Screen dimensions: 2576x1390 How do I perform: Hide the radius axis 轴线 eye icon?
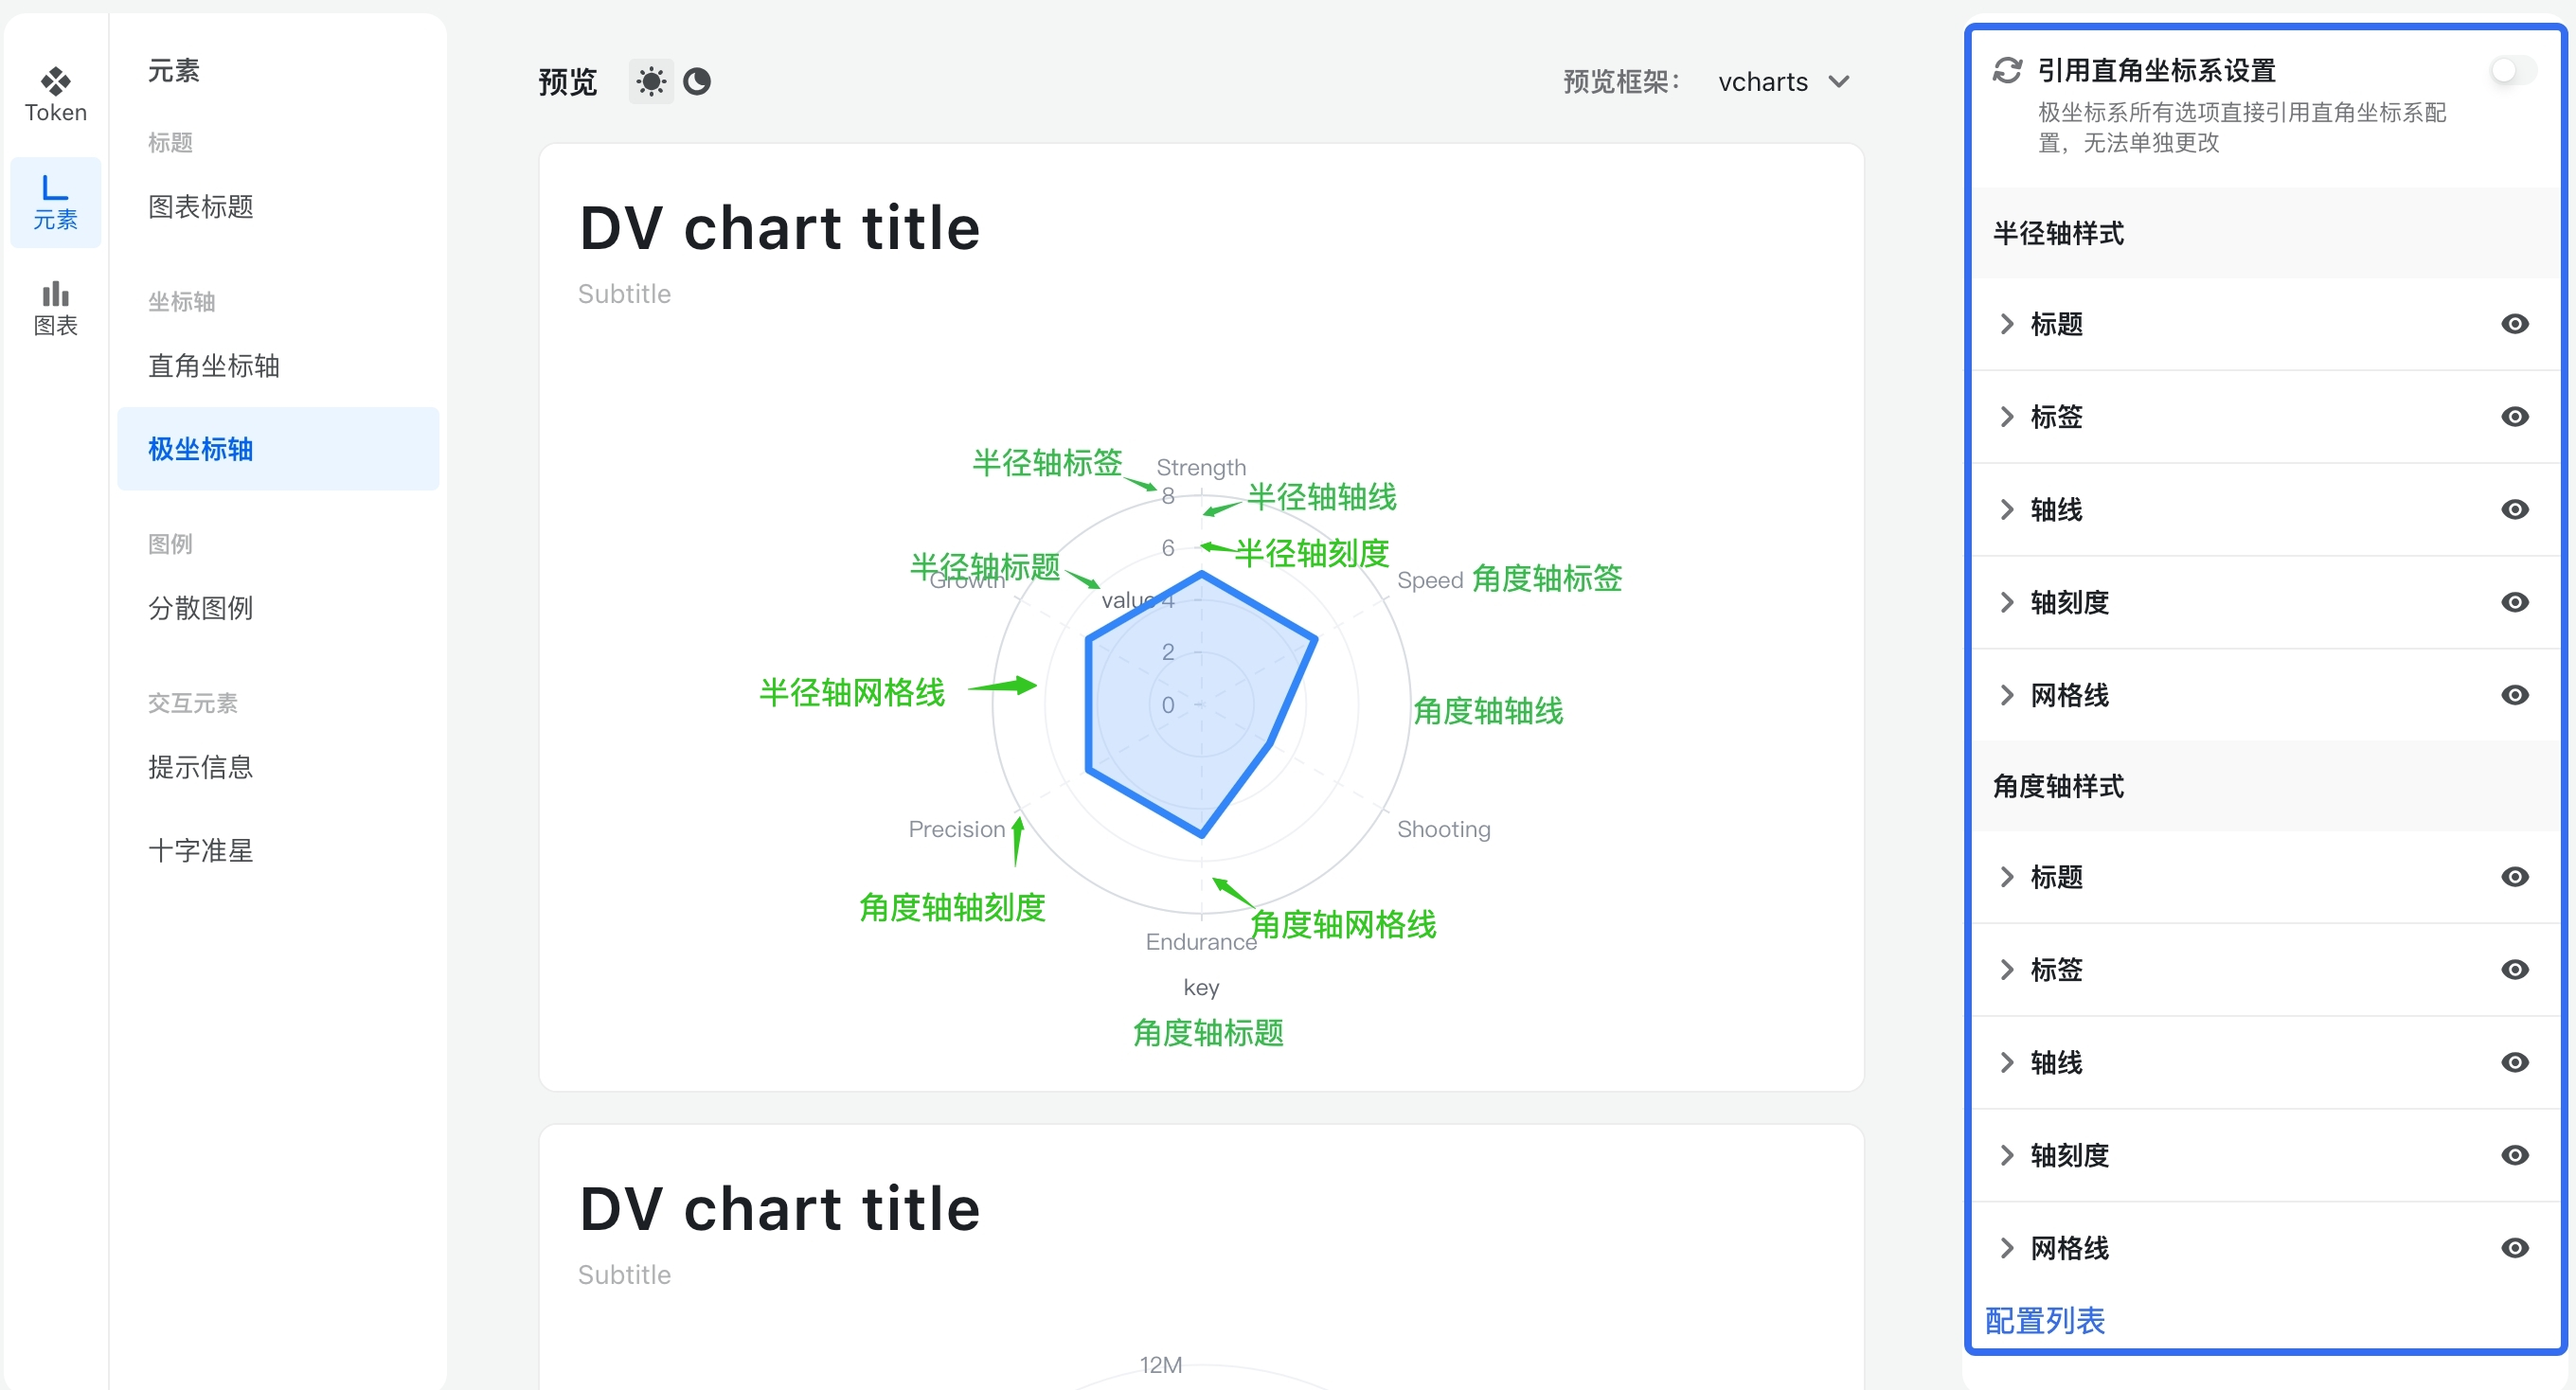[x=2514, y=509]
